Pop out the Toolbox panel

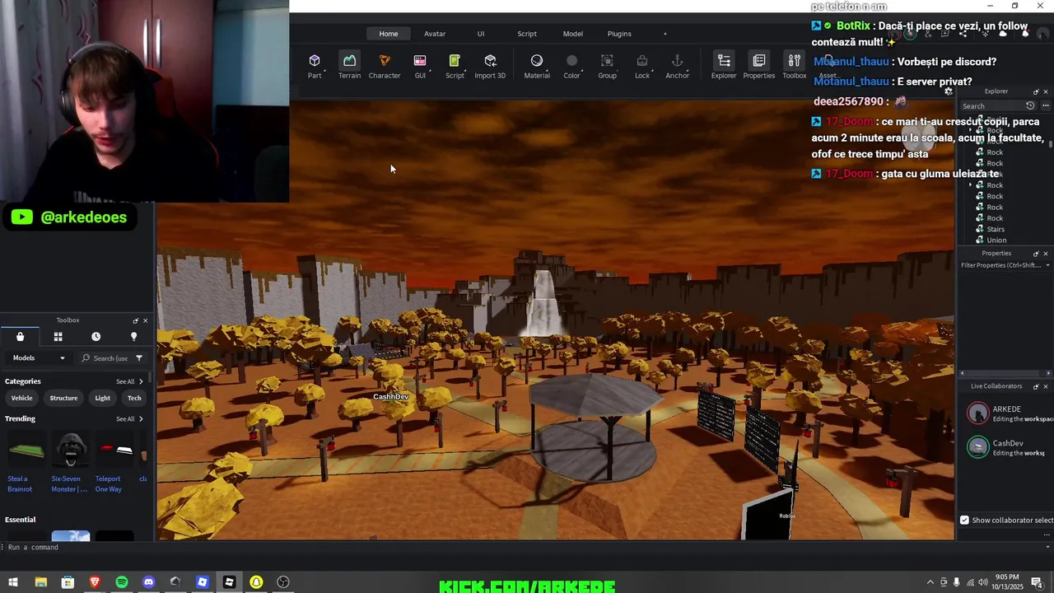135,320
